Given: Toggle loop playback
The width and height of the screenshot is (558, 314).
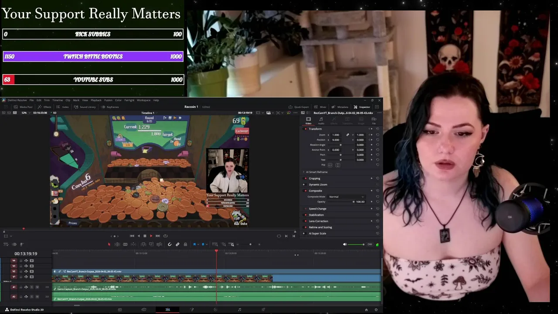Looking at the screenshot, I should (x=165, y=236).
